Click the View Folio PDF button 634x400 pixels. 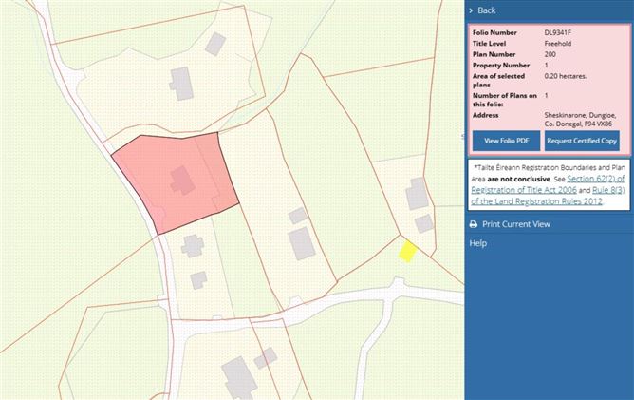click(506, 141)
